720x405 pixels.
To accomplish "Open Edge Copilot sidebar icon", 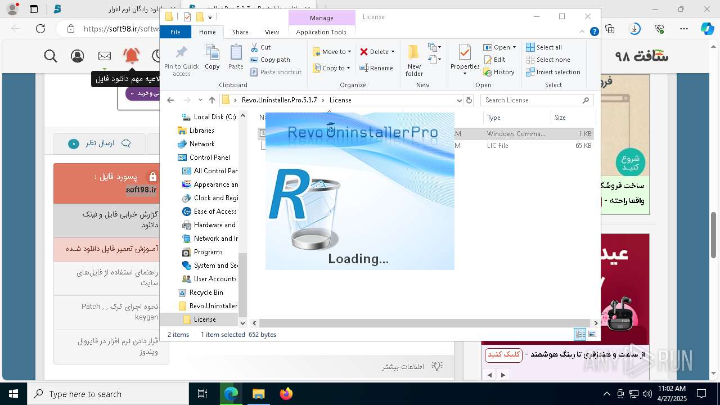I will [x=707, y=29].
